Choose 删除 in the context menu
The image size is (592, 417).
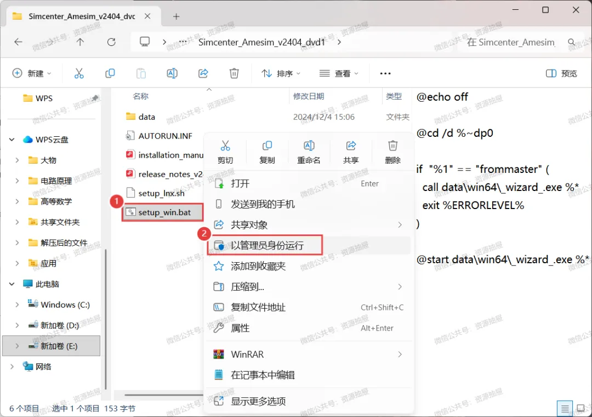(392, 152)
